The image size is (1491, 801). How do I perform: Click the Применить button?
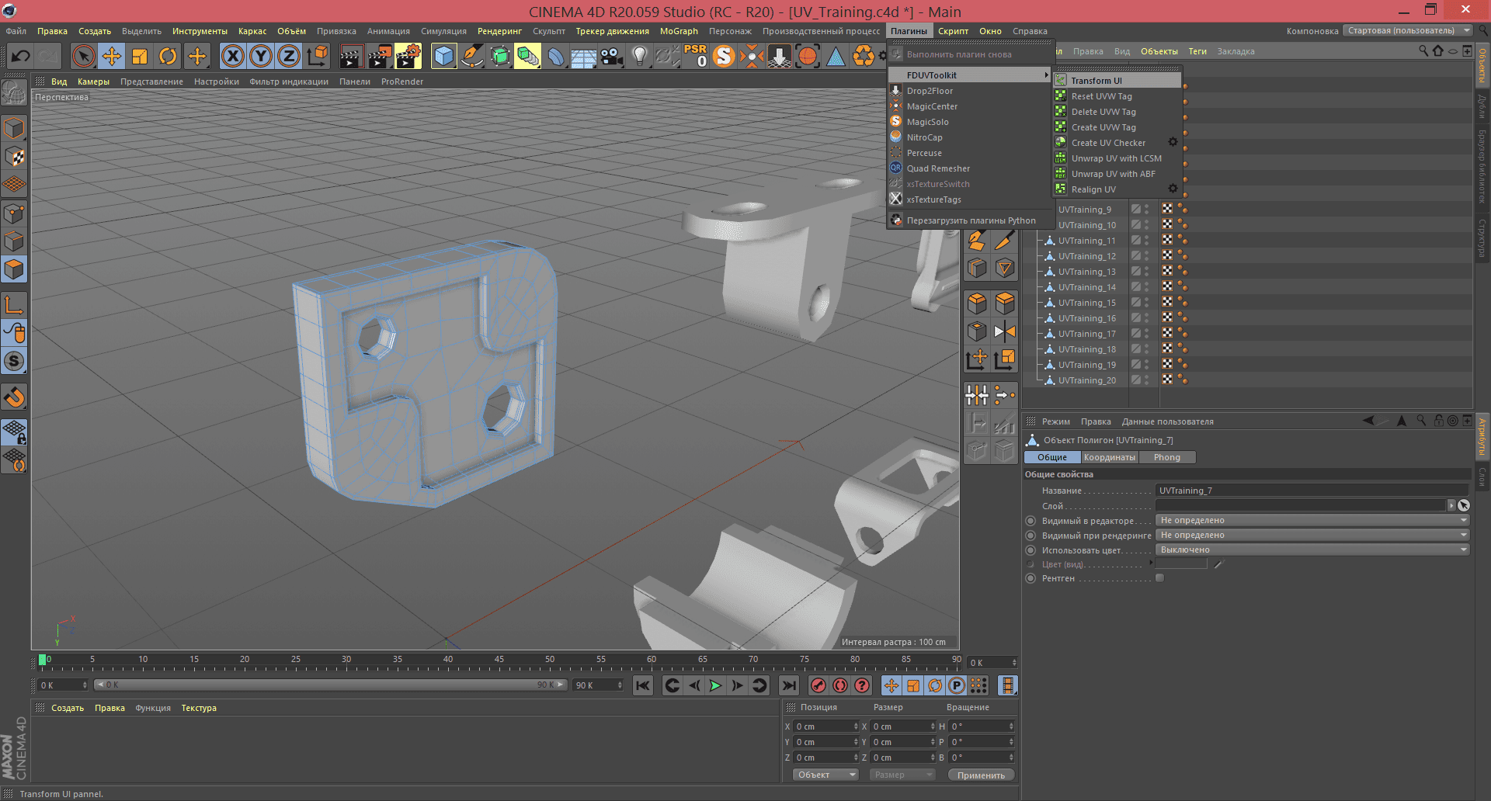(x=981, y=775)
